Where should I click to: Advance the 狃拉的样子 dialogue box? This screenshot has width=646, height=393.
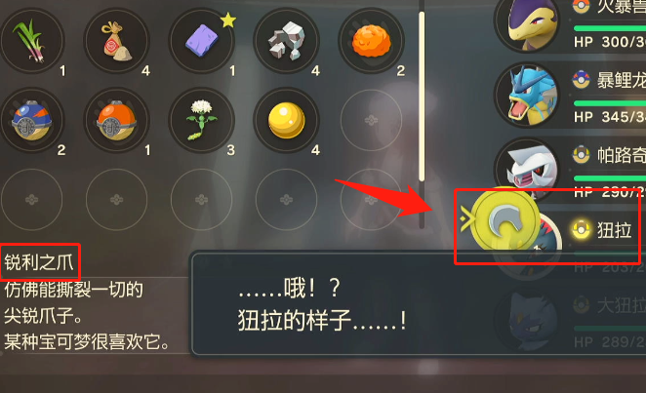(419, 303)
